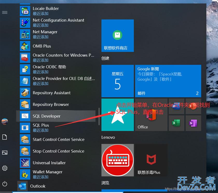
Task: Open the Net Manager icon
Action: point(25,34)
